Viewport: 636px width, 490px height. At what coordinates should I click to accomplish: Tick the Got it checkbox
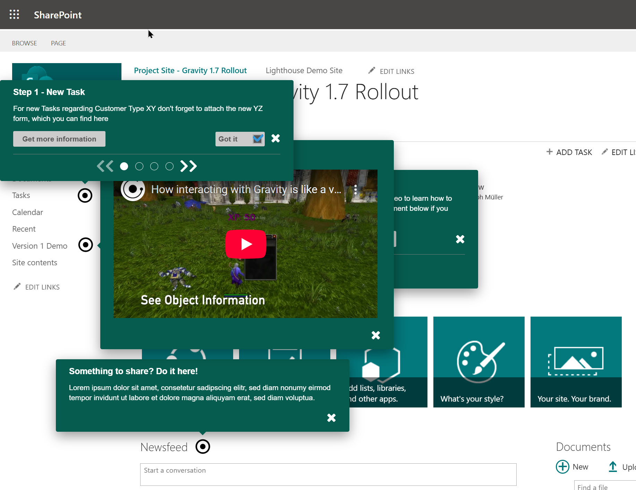258,139
